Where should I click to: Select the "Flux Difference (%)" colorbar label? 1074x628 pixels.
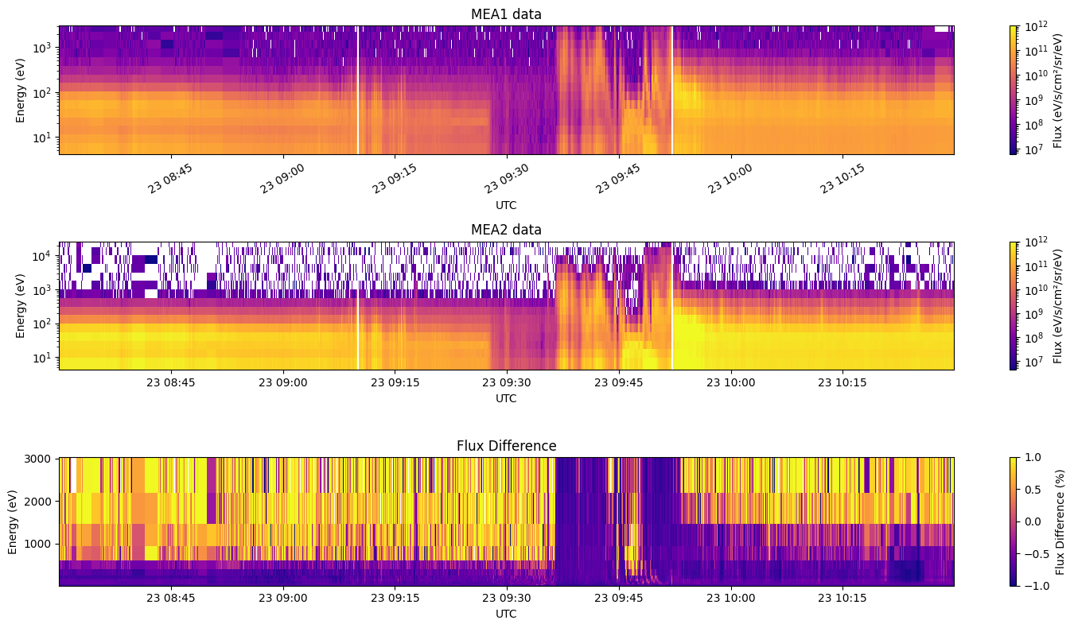click(x=1060, y=521)
